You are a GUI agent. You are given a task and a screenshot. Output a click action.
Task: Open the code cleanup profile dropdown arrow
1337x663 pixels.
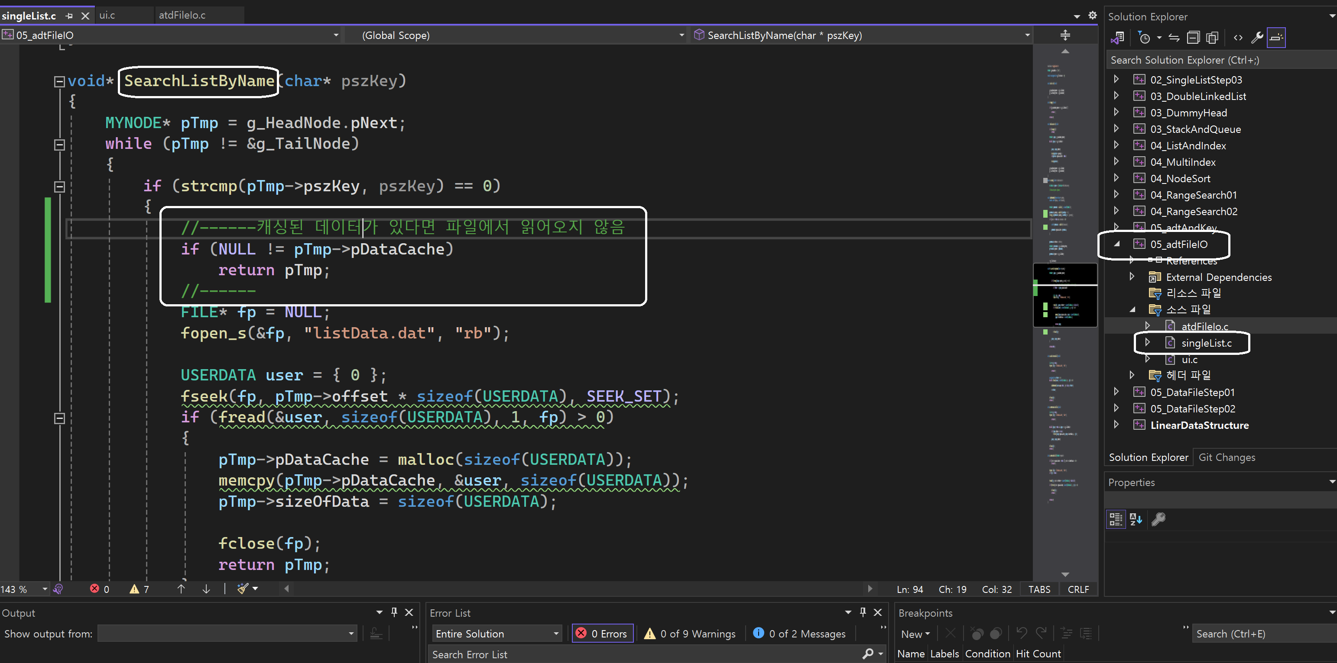click(255, 589)
